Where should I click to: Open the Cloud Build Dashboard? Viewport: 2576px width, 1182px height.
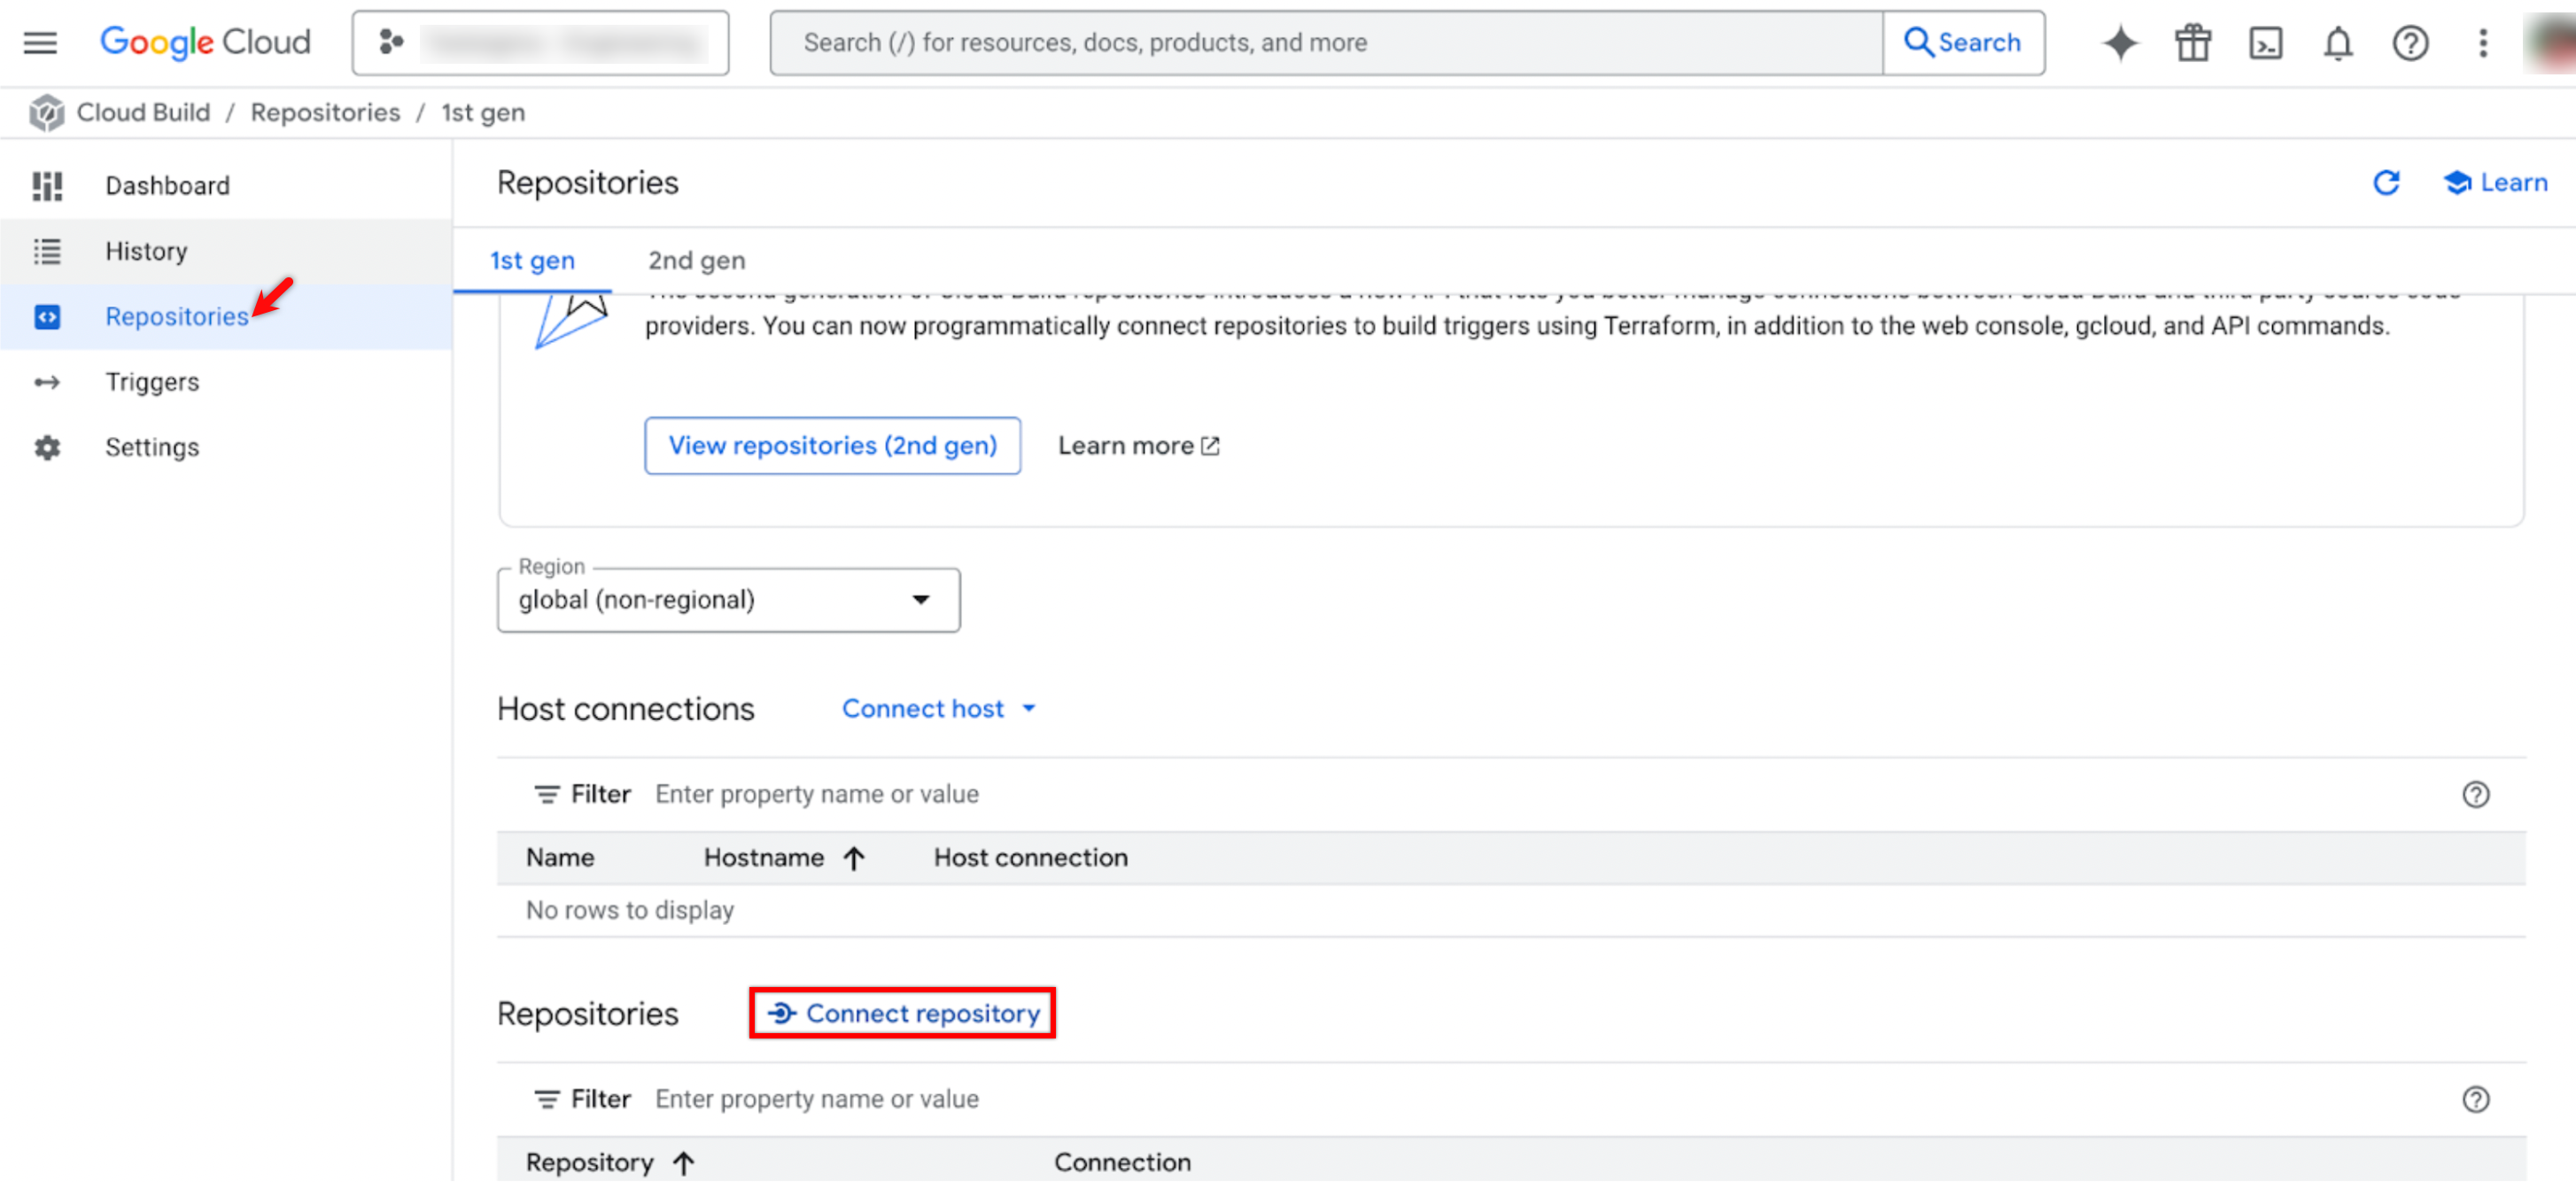[x=167, y=185]
